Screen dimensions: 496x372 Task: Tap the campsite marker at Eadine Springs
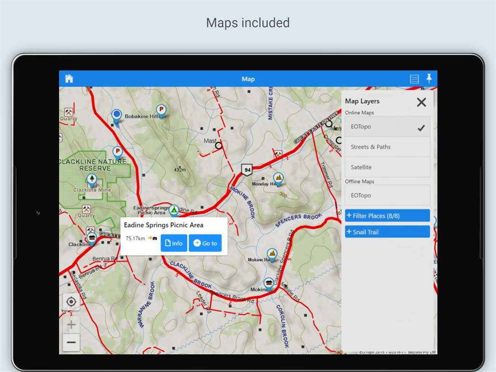(174, 210)
